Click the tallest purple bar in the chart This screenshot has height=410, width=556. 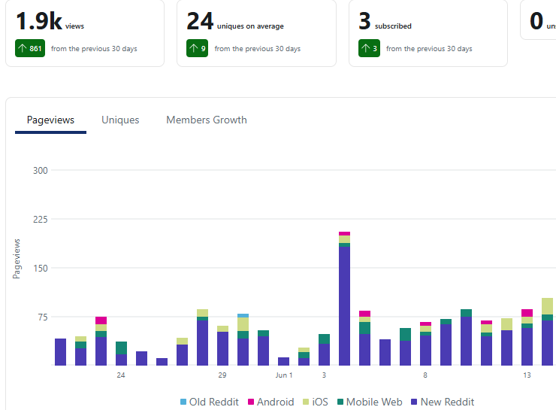click(344, 305)
